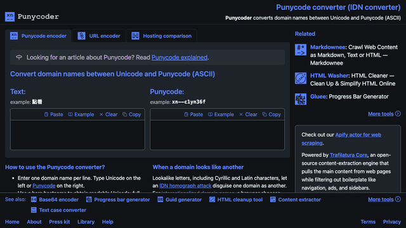
Task: Open the Guid generator link
Action: click(183, 199)
